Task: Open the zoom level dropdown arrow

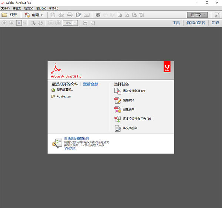Action: (75, 23)
